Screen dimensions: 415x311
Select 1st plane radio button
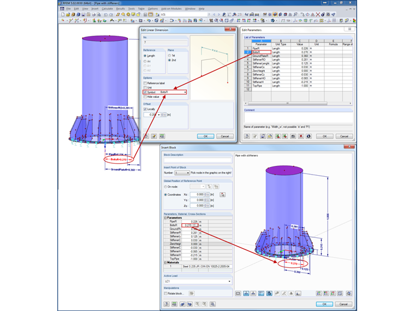point(169,56)
